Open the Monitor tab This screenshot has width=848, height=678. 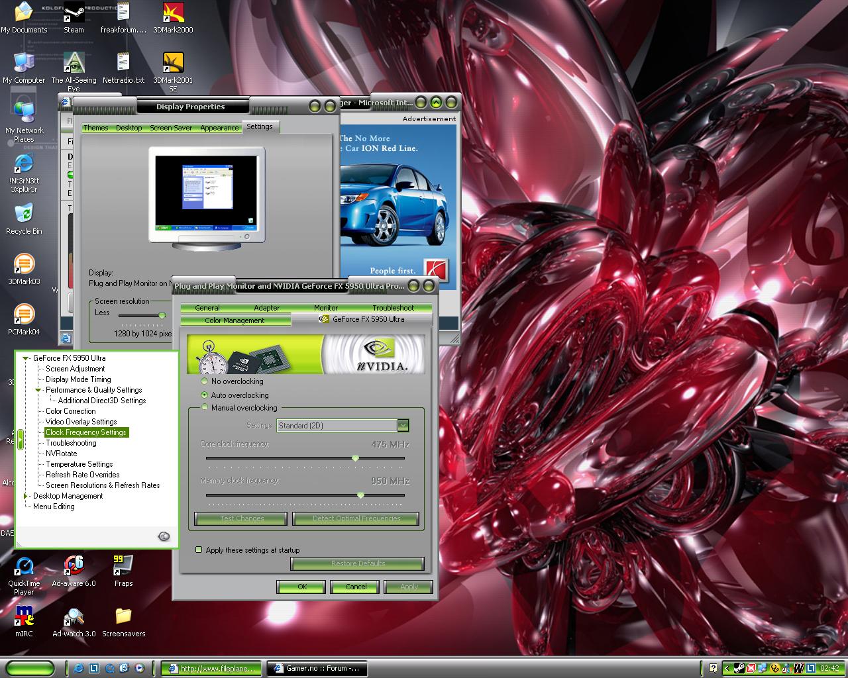[x=325, y=308]
